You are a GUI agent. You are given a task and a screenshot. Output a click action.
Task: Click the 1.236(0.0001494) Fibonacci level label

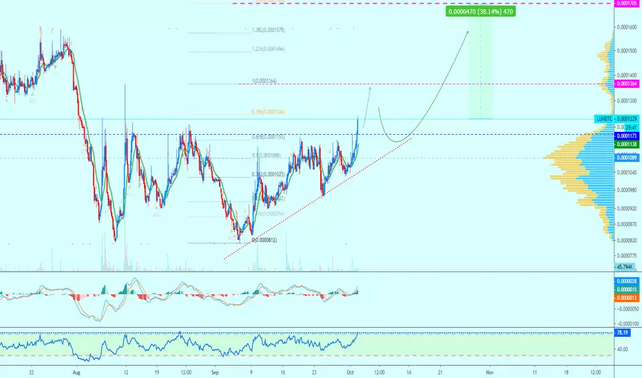(268, 49)
